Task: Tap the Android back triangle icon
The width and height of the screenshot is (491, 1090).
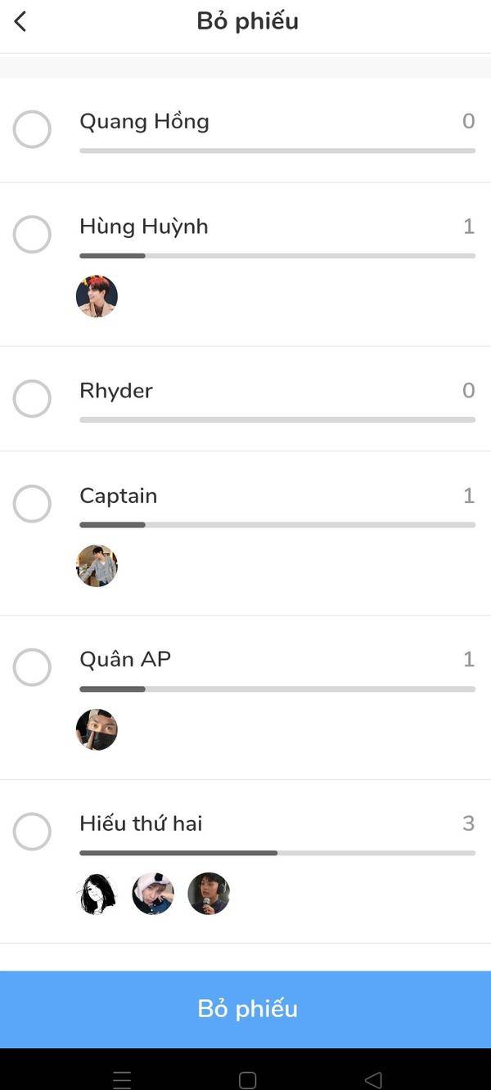Action: (373, 1079)
